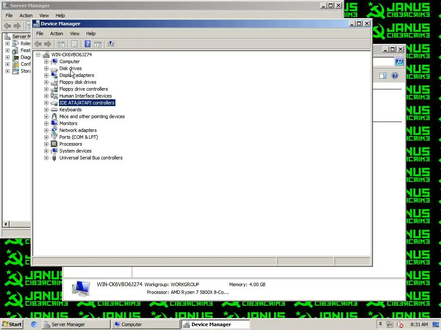
Task: Click left scroll arrow in Server Manager pane
Action: coord(6,224)
